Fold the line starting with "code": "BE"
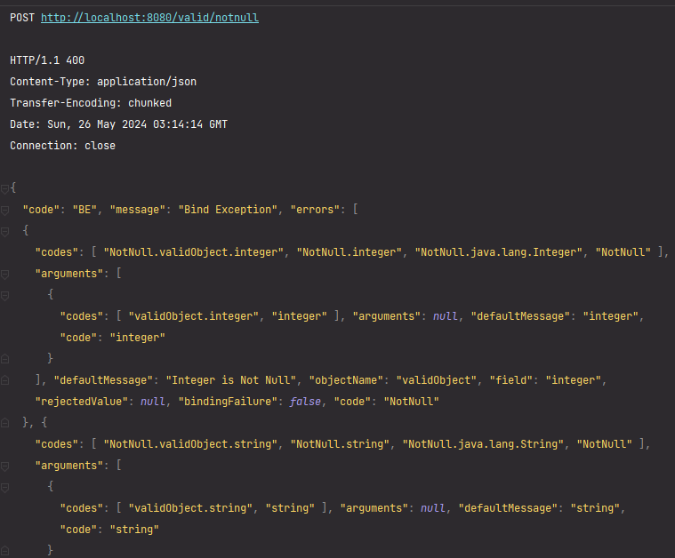 pyautogui.click(x=4, y=210)
